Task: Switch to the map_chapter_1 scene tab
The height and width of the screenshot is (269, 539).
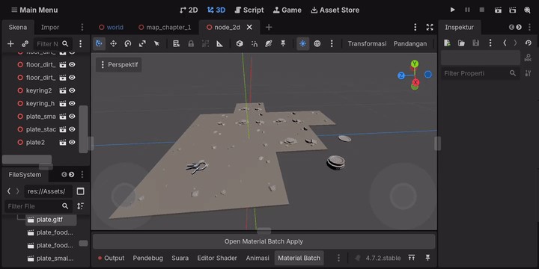Action: click(164, 27)
